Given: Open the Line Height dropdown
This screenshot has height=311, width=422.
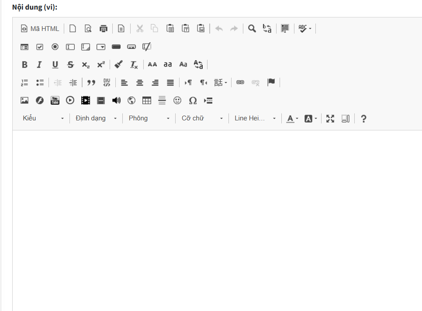Looking at the screenshot, I should [x=255, y=118].
